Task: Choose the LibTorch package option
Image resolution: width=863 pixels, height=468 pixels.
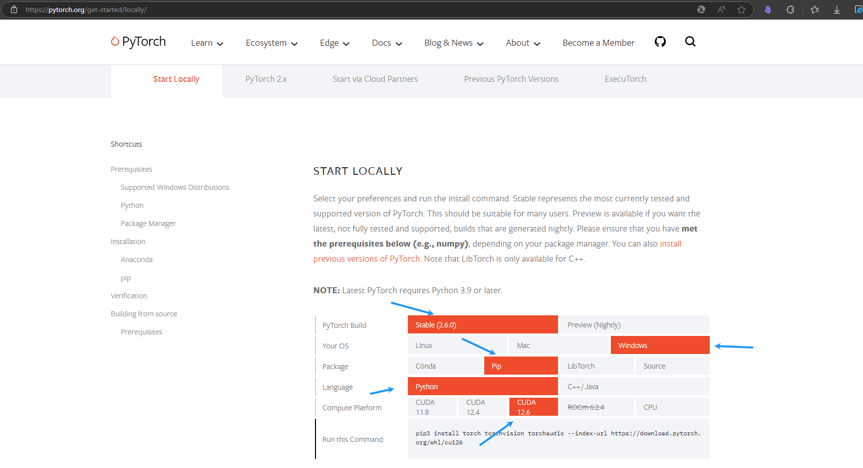Action: [x=597, y=366]
